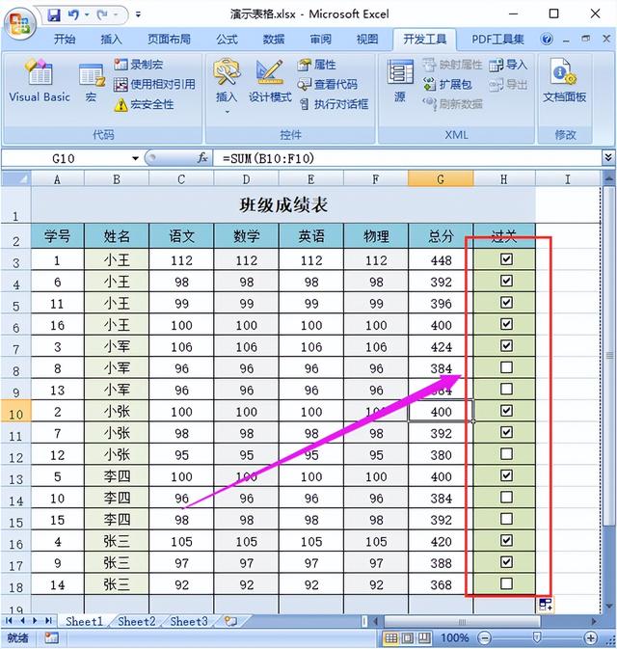Viewport: 617px width, 649px height.
Task: Tick the 过关 checkbox in row 18
Action: pyautogui.click(x=506, y=583)
